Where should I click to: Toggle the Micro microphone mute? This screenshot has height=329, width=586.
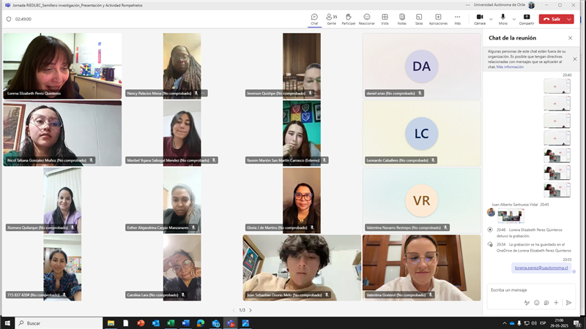coord(503,19)
